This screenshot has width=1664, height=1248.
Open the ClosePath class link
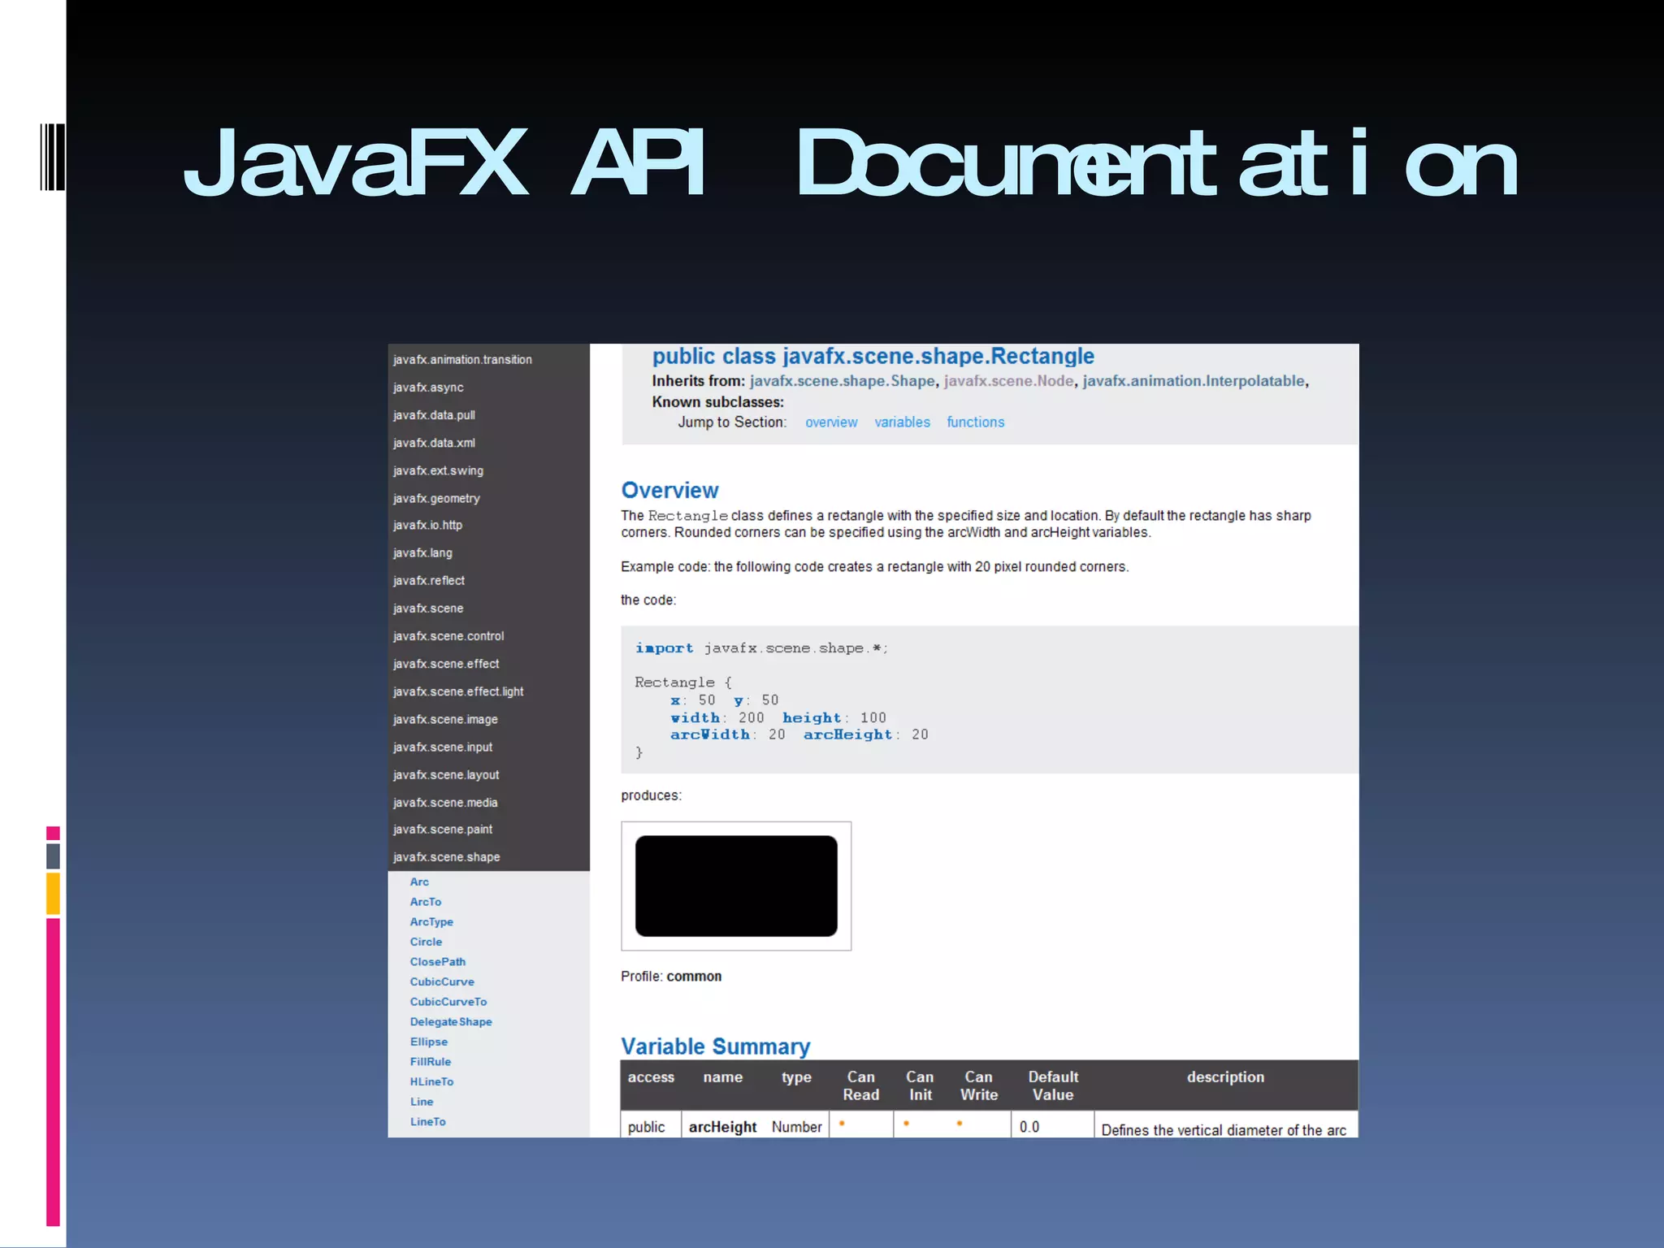438,961
